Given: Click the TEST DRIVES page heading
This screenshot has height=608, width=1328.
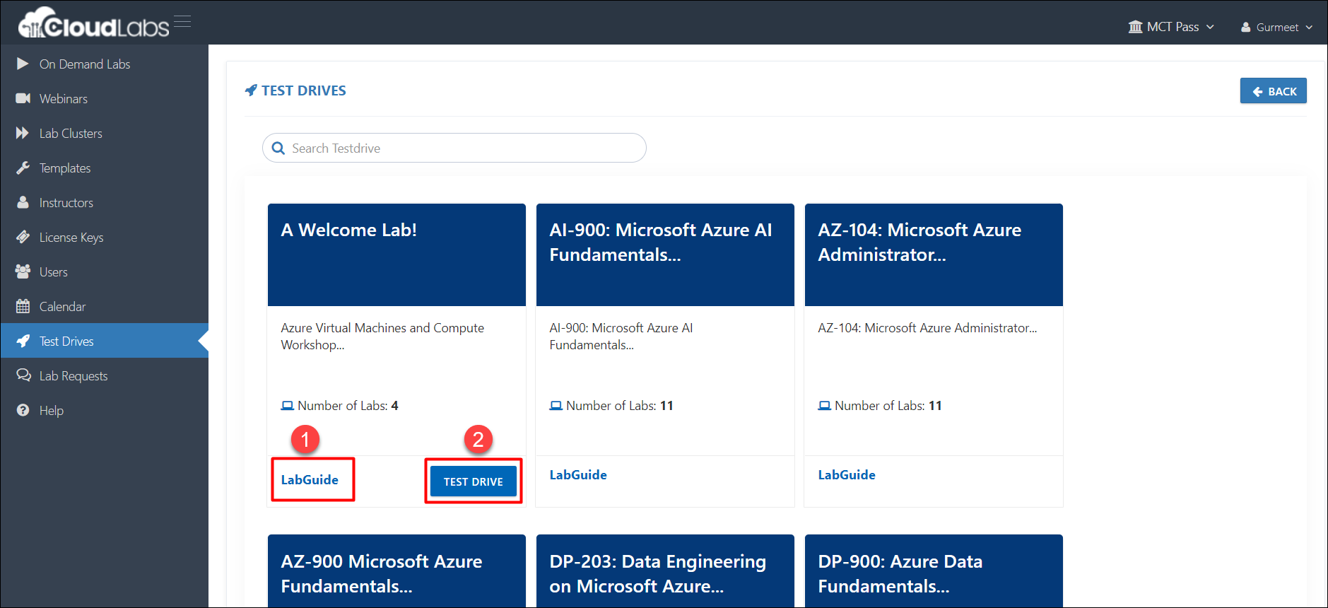Looking at the screenshot, I should (x=304, y=90).
